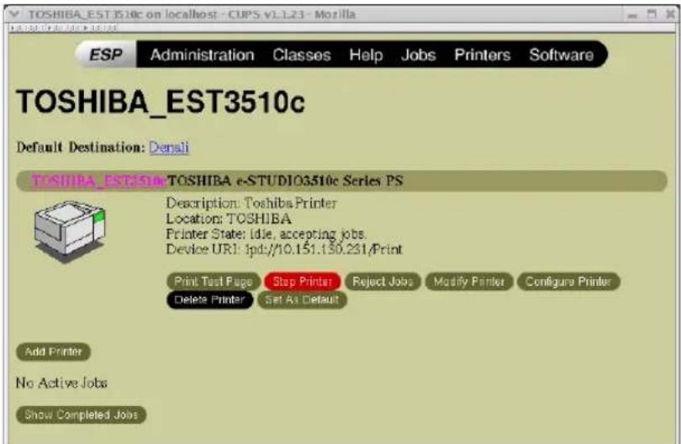This screenshot has height=444, width=681.
Task: Click the Print Test Page button
Action: [x=214, y=282]
